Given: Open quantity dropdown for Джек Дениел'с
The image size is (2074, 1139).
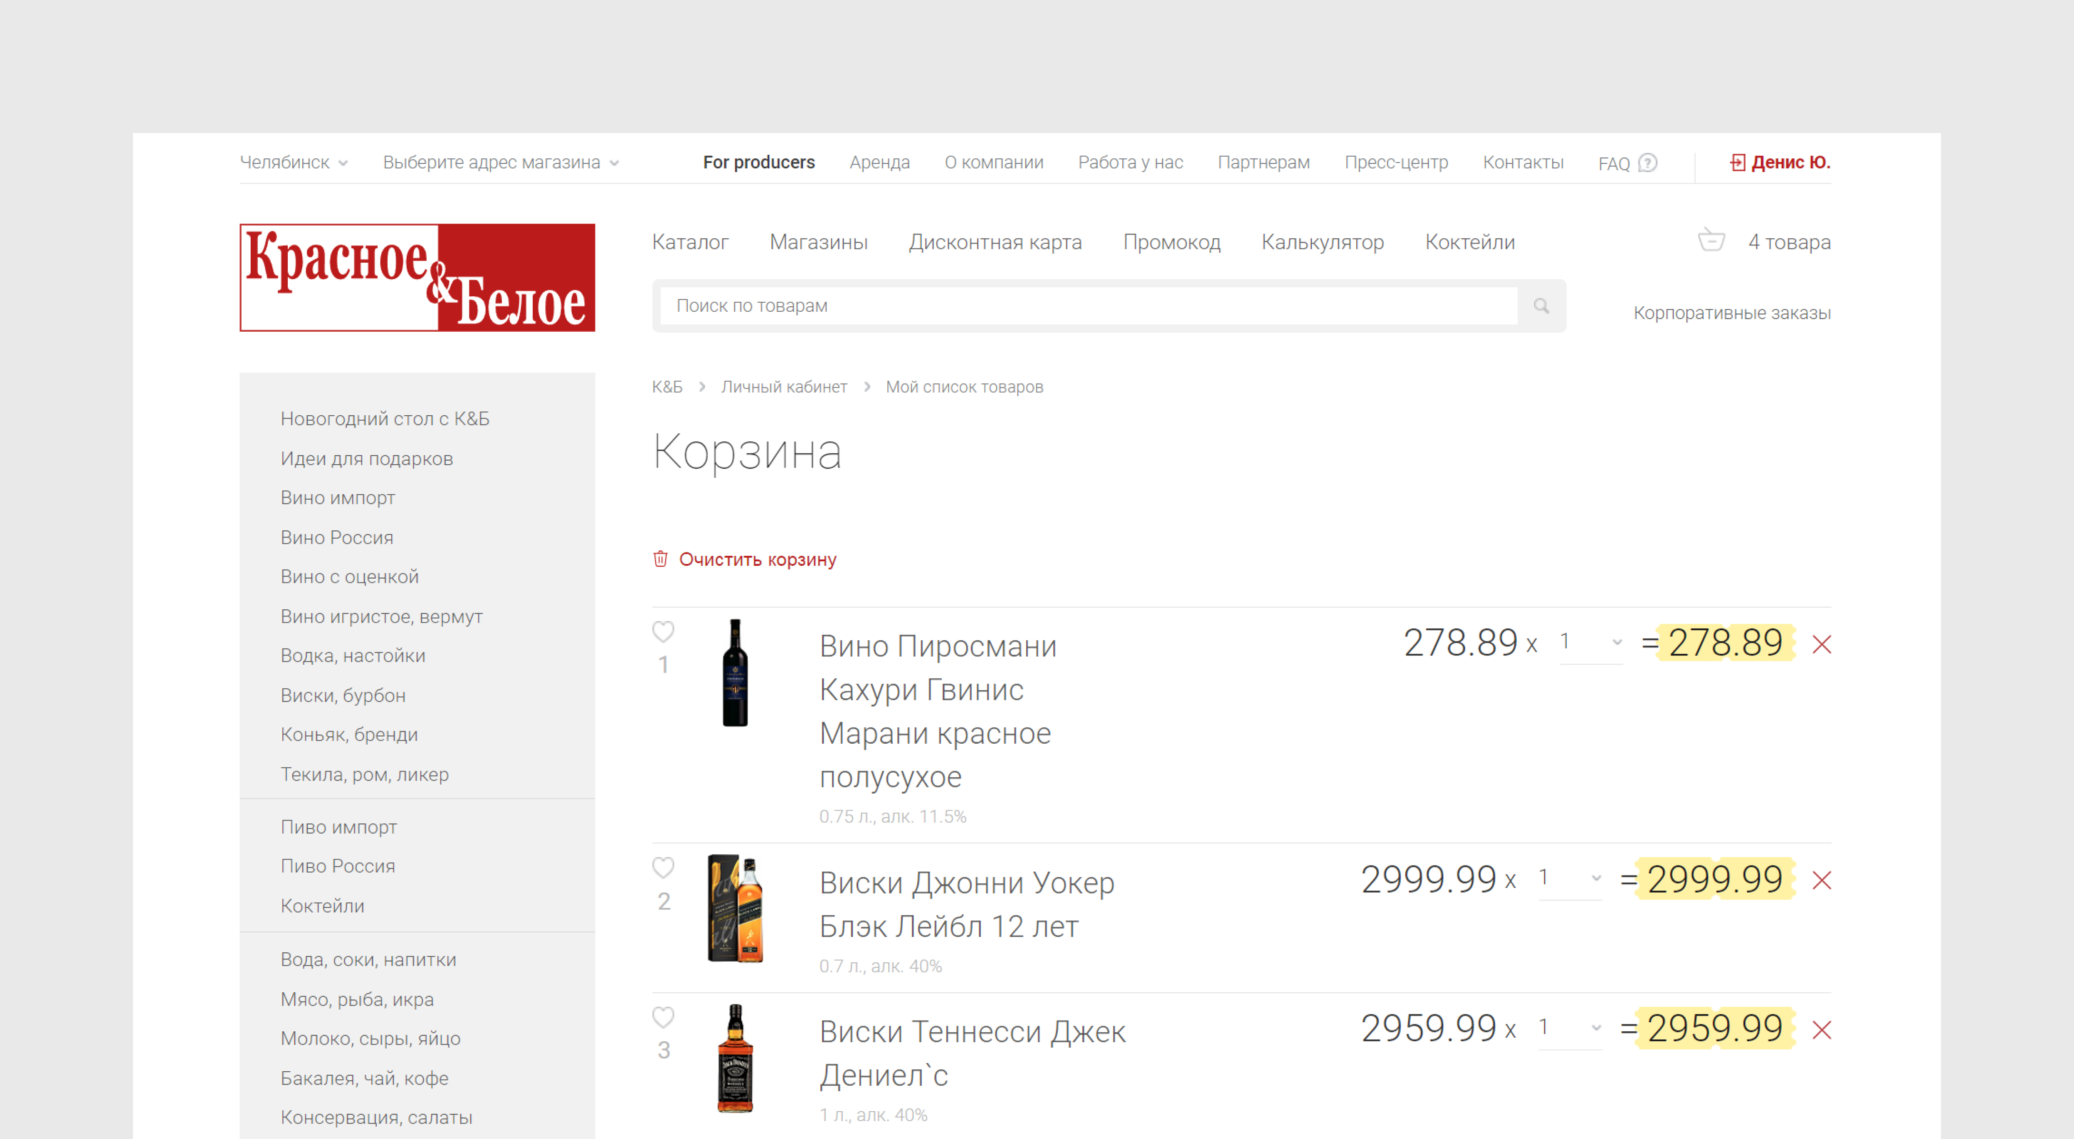Looking at the screenshot, I should point(1570,1028).
